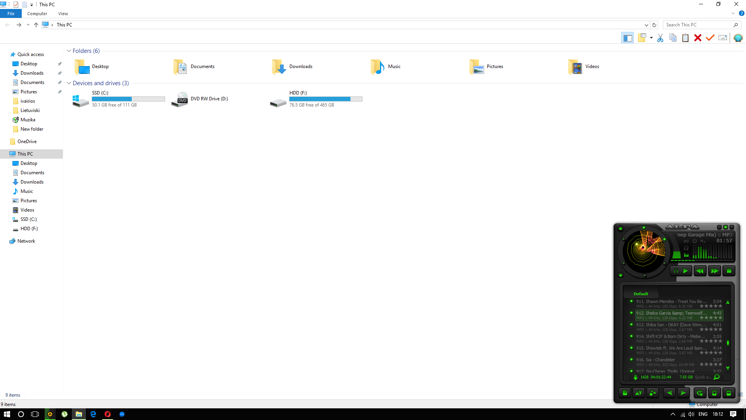Expand the ribbon with the chevron
The width and height of the screenshot is (746, 420).
(x=733, y=13)
